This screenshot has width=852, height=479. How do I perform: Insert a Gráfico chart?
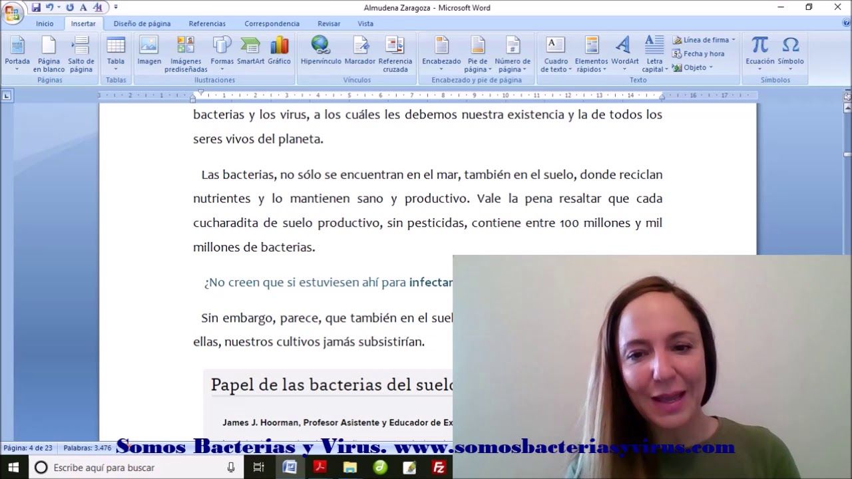(x=279, y=53)
